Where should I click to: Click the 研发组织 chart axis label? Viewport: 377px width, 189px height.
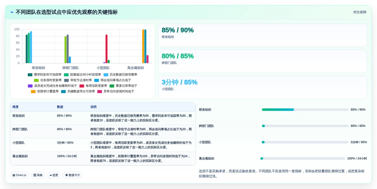coord(38,68)
